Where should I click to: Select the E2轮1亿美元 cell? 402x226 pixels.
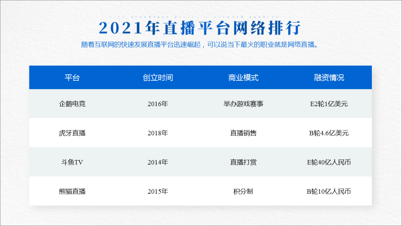(x=329, y=104)
